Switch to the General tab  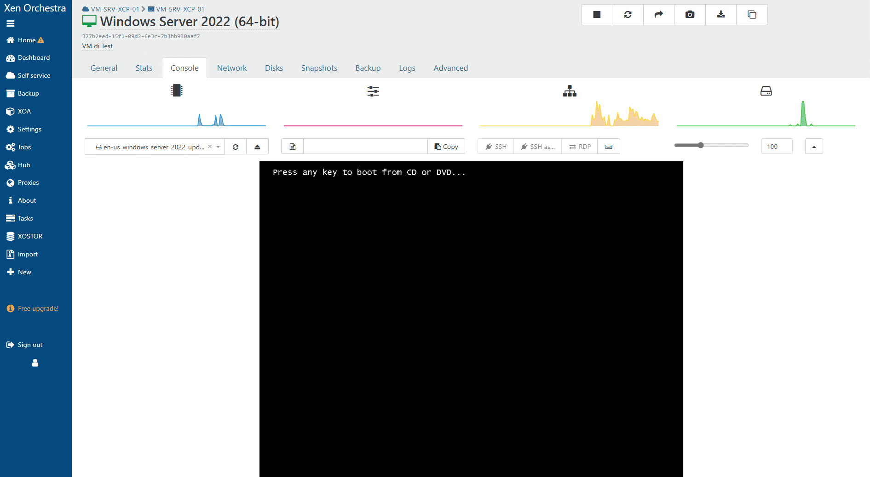pyautogui.click(x=104, y=68)
